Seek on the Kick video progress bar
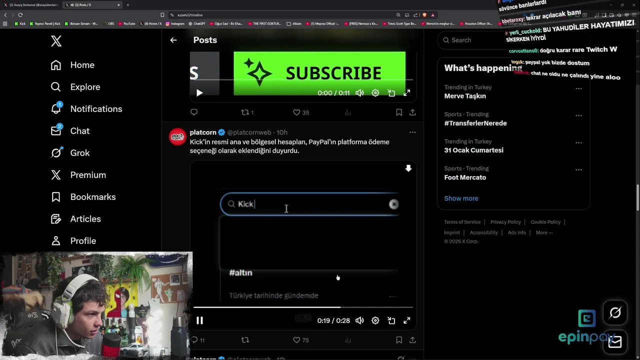Image resolution: width=640 pixels, height=360 pixels. [303, 307]
